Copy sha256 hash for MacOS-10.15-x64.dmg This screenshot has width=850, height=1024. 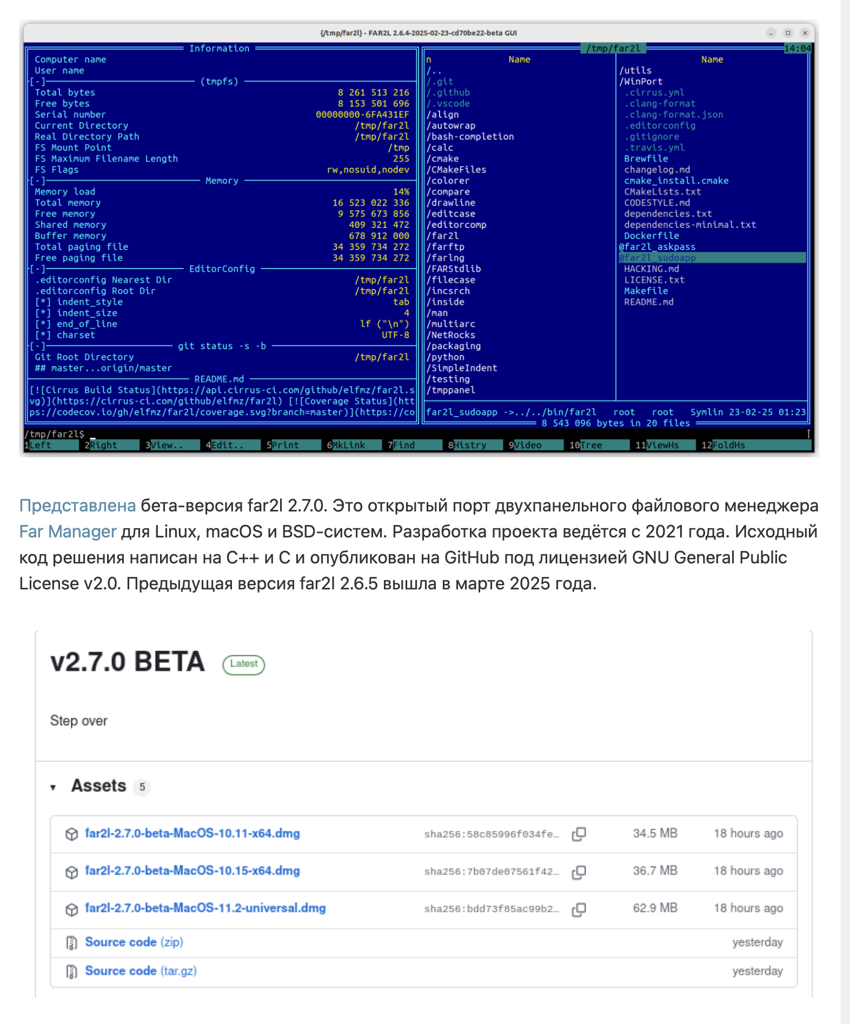click(579, 871)
